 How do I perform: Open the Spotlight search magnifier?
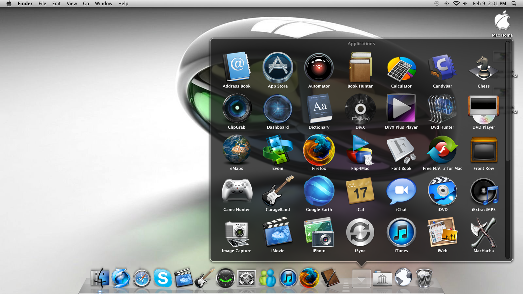(x=514, y=3)
